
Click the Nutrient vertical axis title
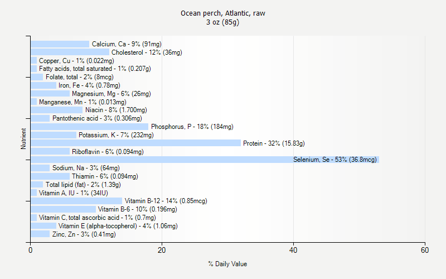click(x=23, y=138)
